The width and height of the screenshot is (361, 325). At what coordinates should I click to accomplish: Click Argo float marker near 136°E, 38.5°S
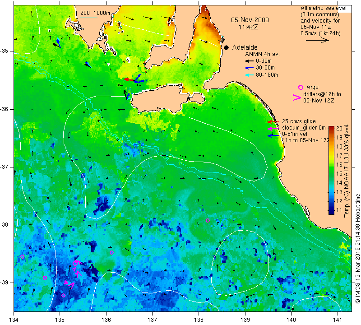point(111,252)
